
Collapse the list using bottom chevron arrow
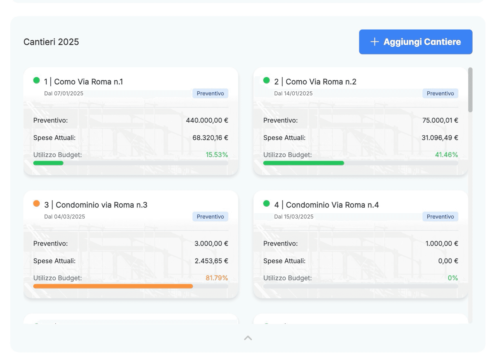pos(248,338)
